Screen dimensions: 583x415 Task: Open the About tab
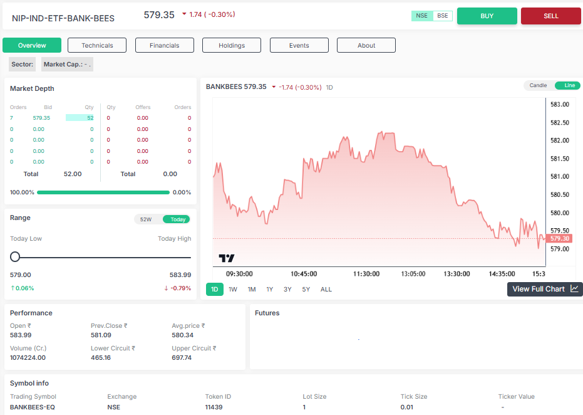(x=366, y=45)
